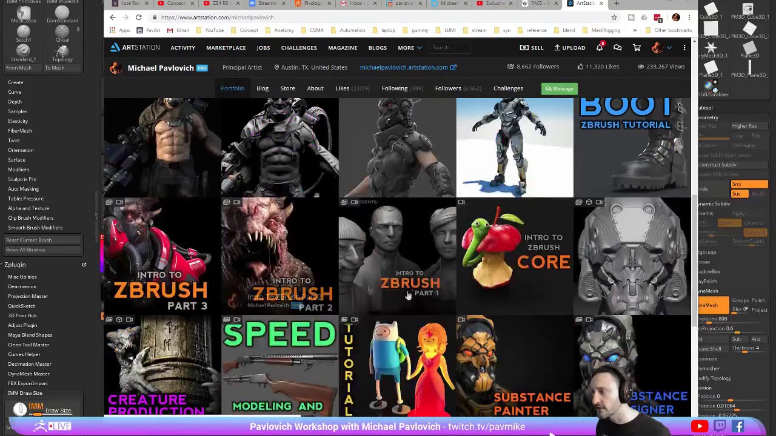Open MARKETPLACE in the top navigation
This screenshot has width=776, height=436.
click(226, 48)
